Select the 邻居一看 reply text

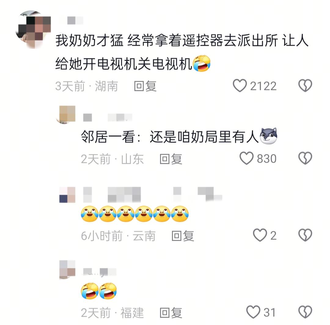point(179,136)
